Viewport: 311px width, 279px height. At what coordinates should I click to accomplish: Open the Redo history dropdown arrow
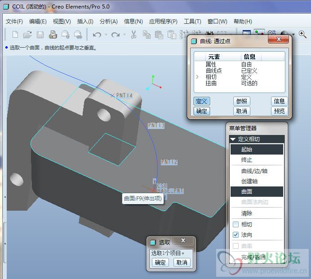click(x=124, y=35)
